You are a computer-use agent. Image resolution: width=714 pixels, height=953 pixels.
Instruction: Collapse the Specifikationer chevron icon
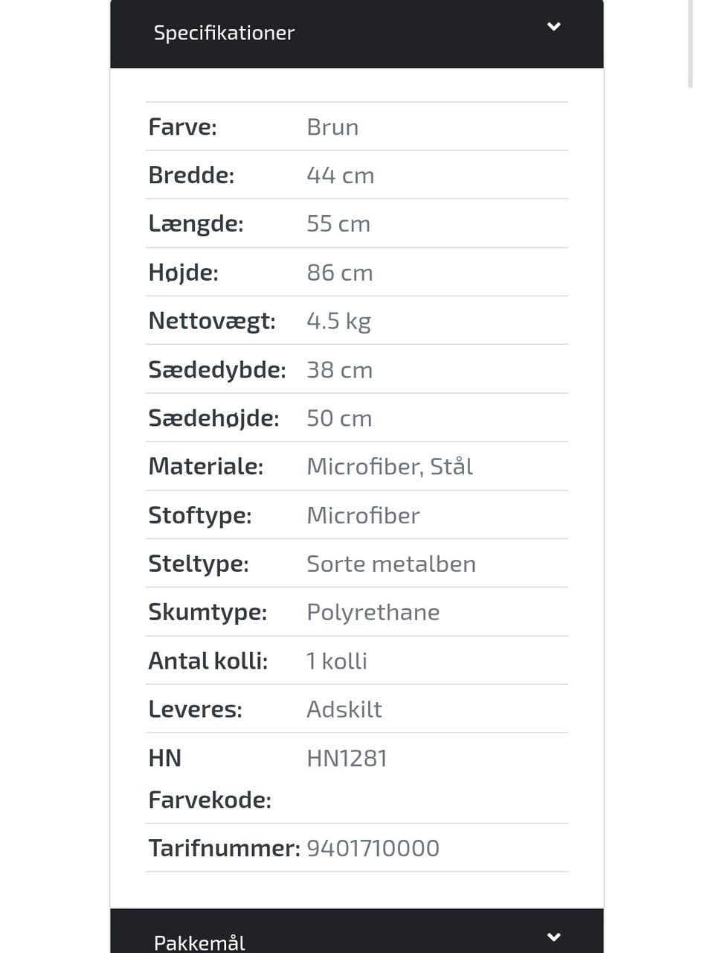[553, 27]
